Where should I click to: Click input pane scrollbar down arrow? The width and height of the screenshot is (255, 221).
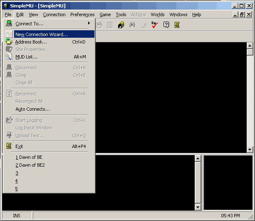tap(198, 207)
